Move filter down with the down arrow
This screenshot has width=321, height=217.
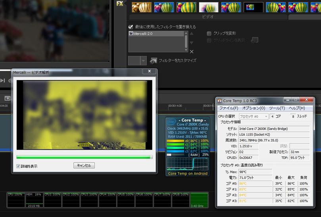tap(192, 43)
